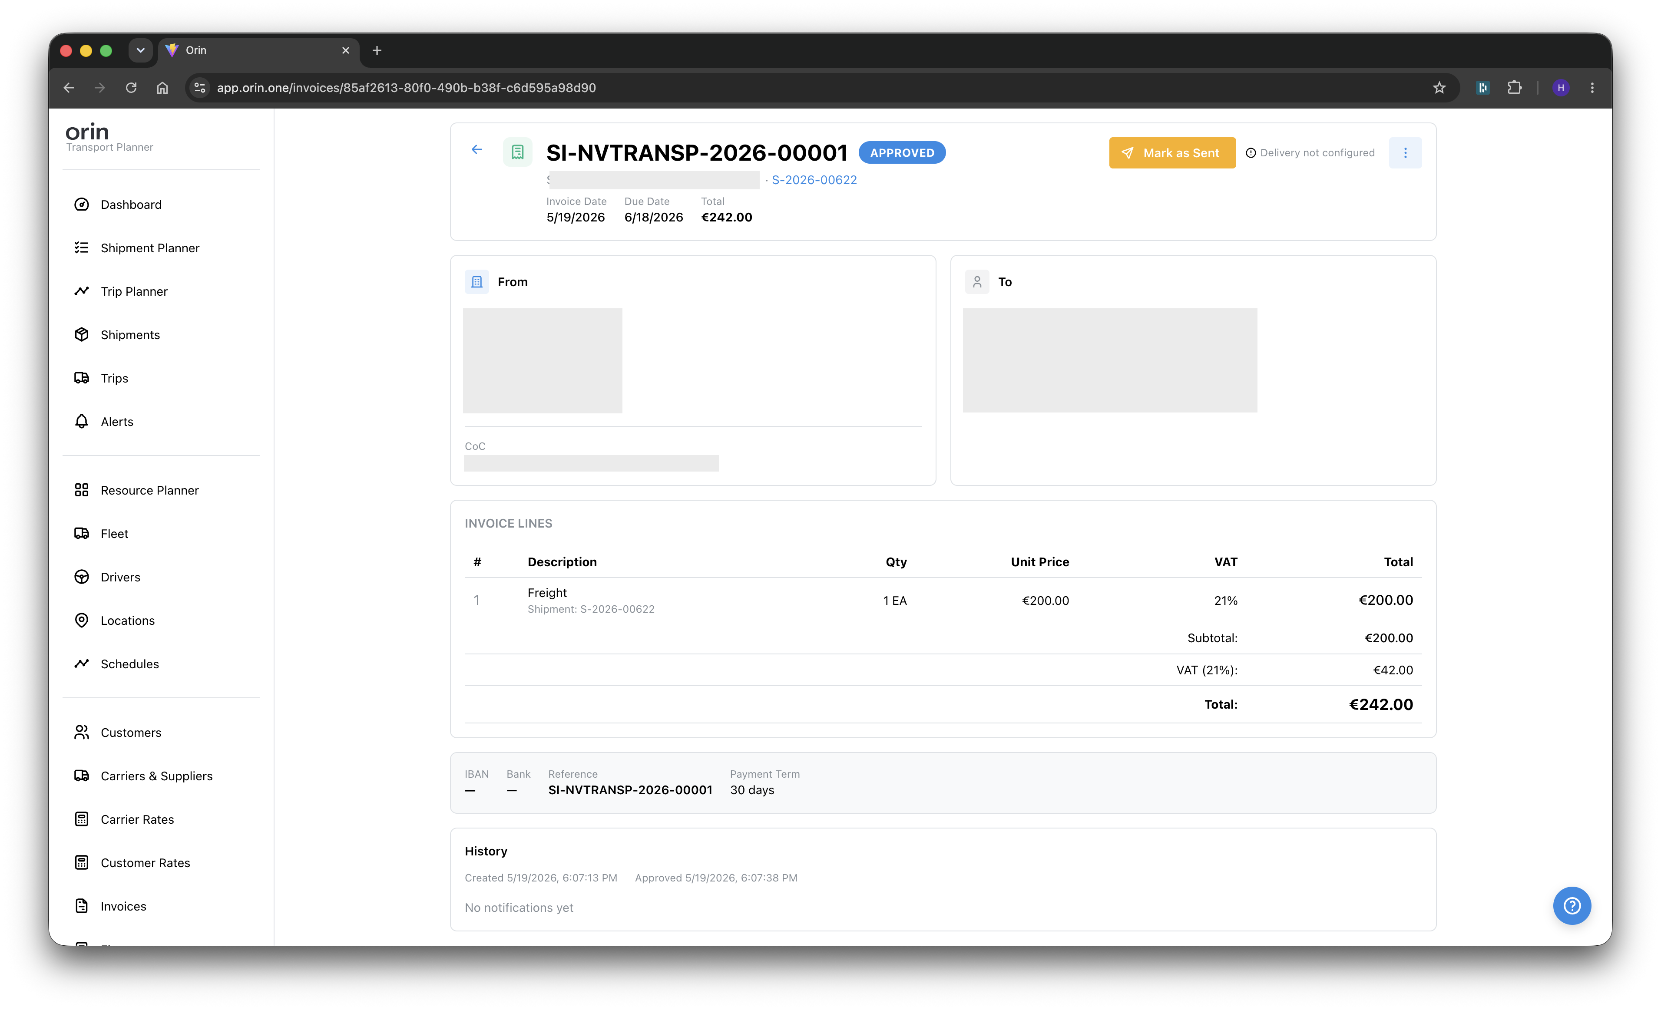Navigate back in browser history
Image resolution: width=1661 pixels, height=1010 pixels.
69,88
